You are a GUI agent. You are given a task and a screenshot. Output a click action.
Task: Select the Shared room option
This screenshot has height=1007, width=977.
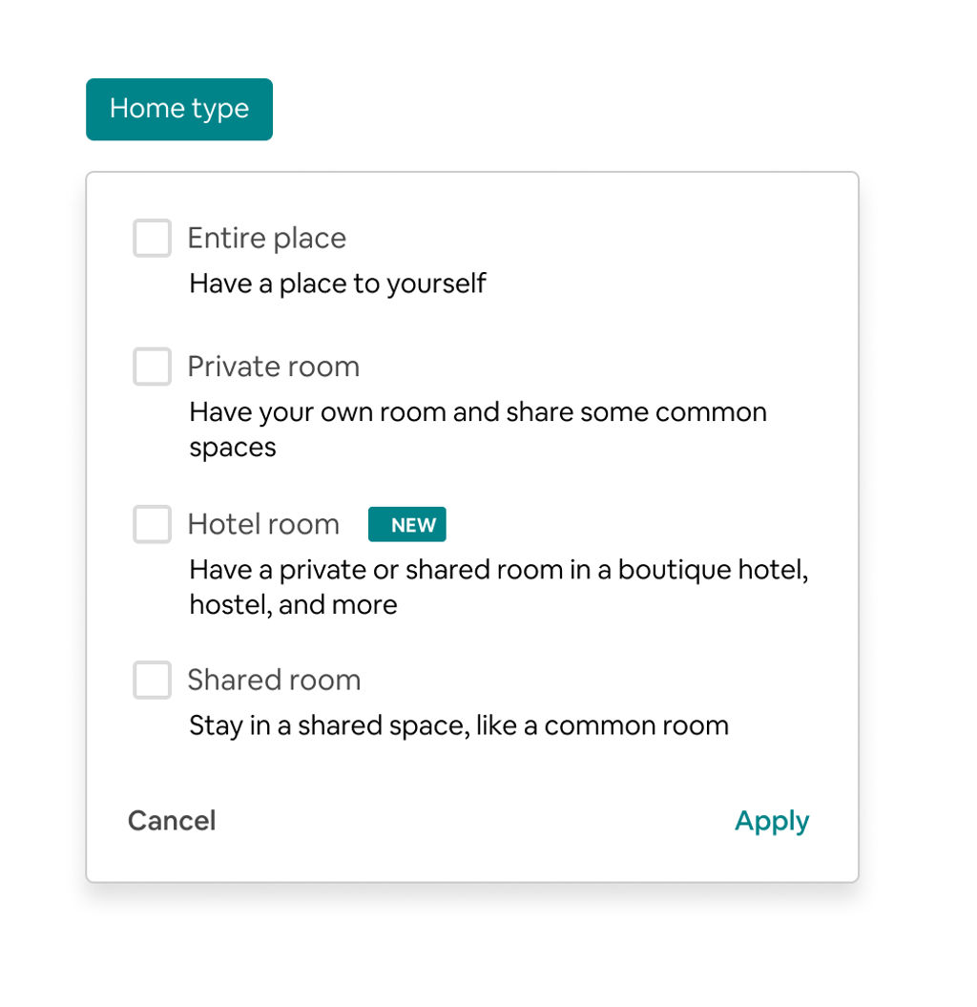tap(152, 680)
